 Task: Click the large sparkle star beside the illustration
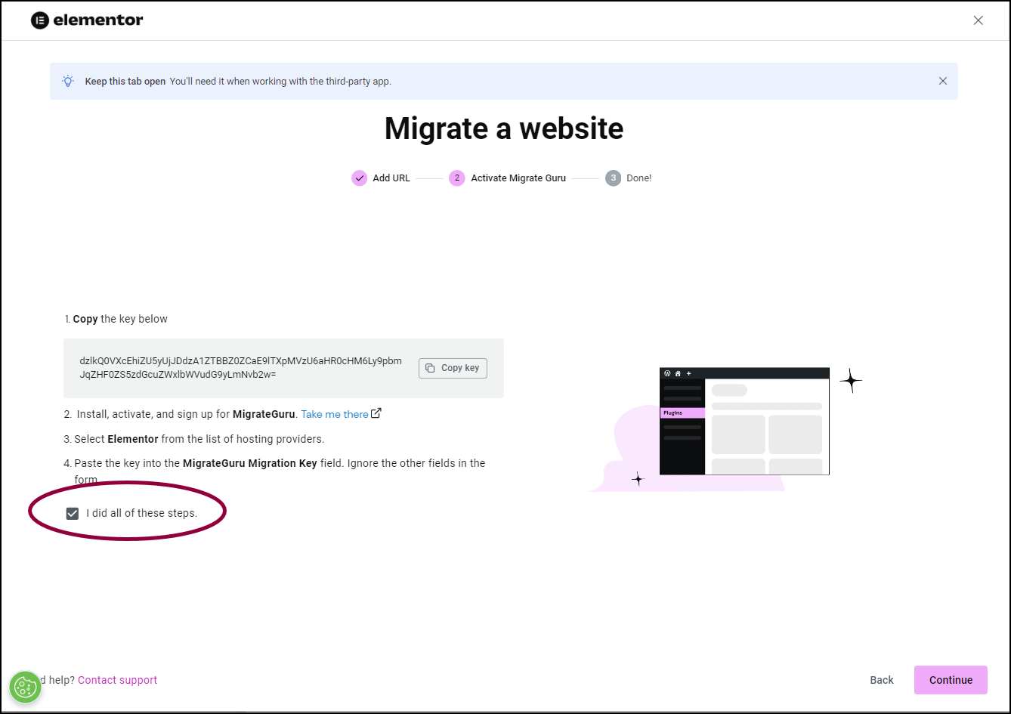click(x=850, y=381)
